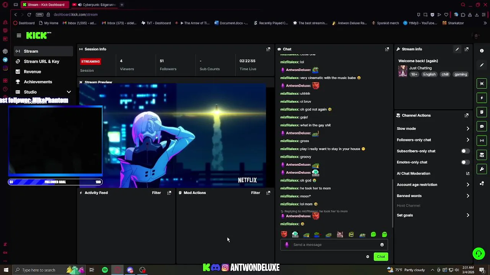Open Sponkid merch bookmark
Screen dimensions: 490x275
click(x=385, y=23)
